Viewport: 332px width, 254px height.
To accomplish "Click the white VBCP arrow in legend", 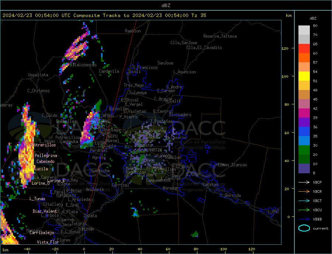I will [304, 182].
